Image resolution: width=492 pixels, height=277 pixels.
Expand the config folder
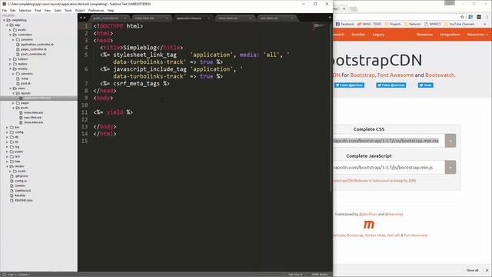pyautogui.click(x=7, y=132)
